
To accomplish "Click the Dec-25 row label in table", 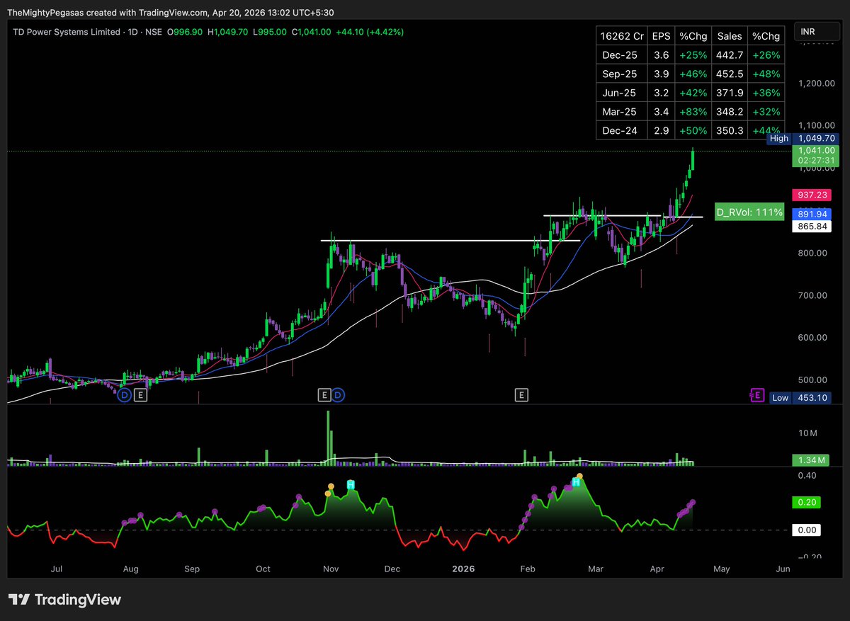I will click(x=621, y=55).
